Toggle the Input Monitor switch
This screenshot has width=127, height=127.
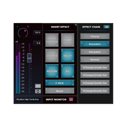click(x=71, y=99)
